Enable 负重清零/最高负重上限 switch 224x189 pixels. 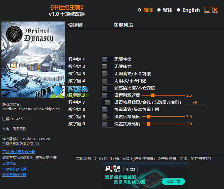pyautogui.click(x=107, y=110)
